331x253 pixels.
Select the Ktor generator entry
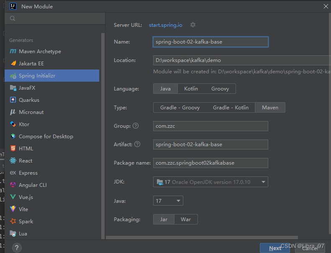[x=52, y=124]
